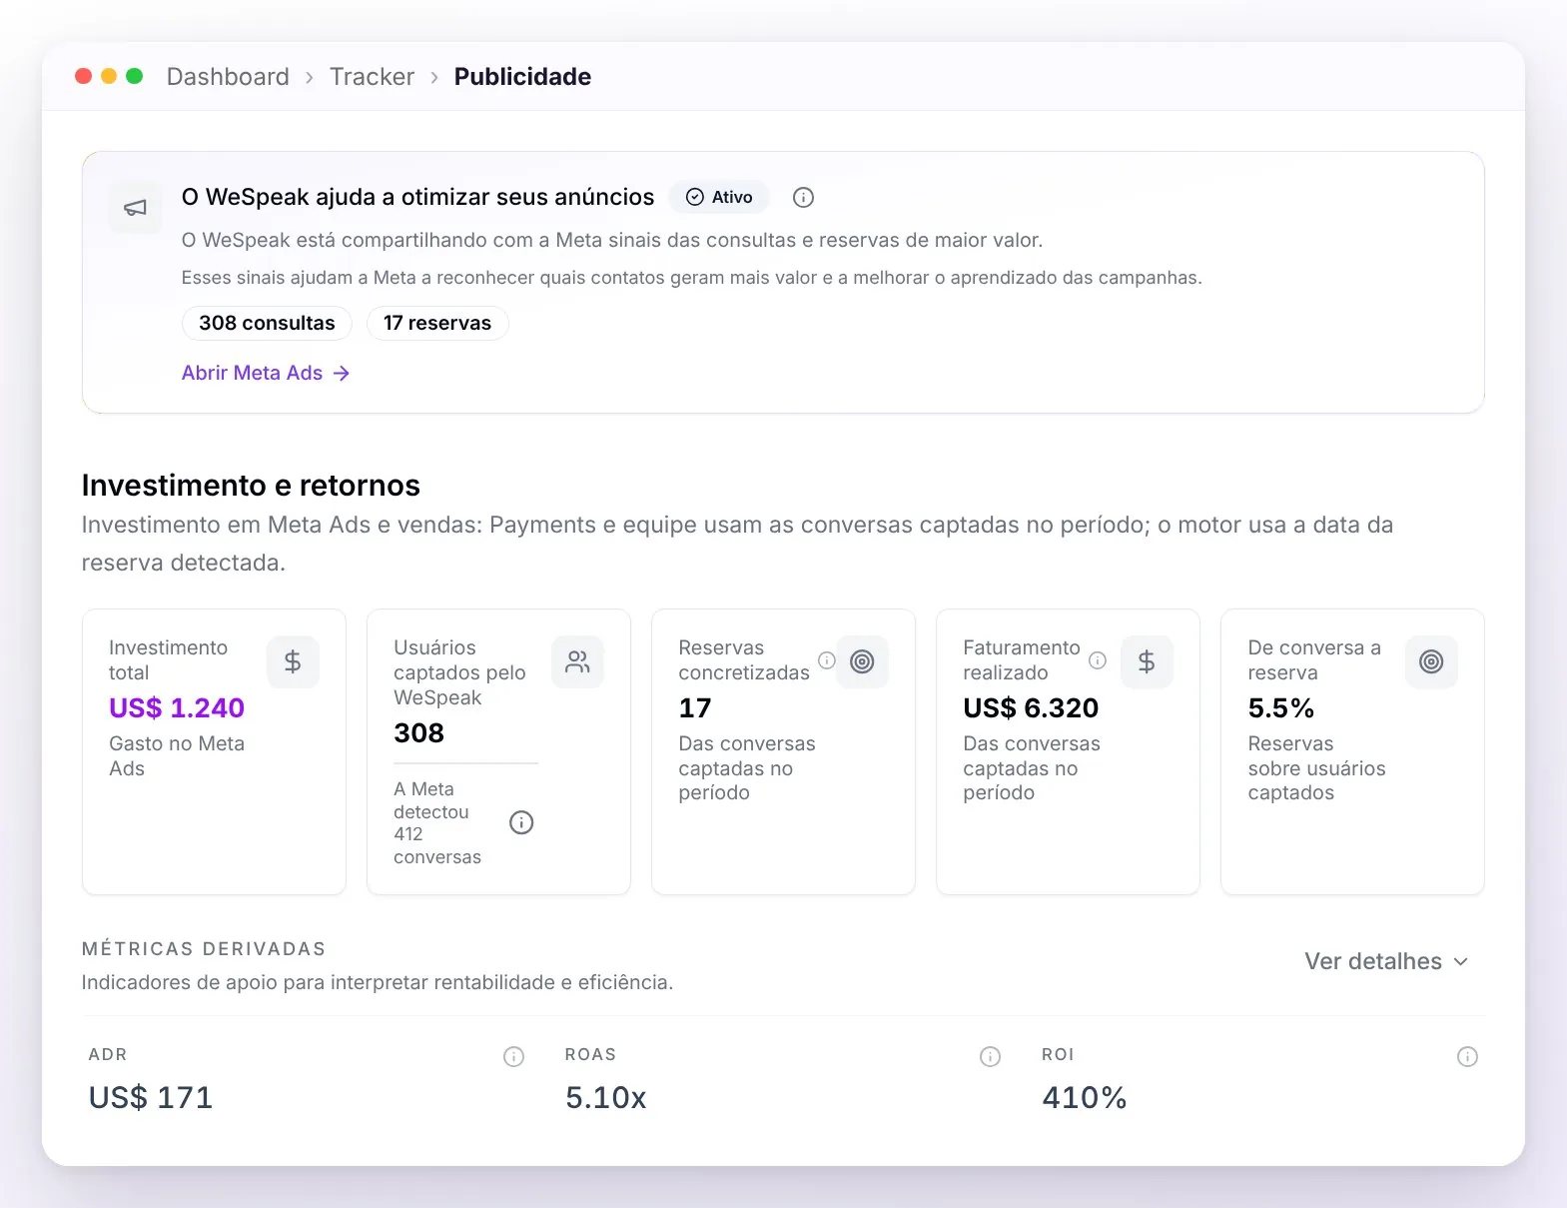Viewport: 1567px width, 1208px height.
Task: Click the dollar icon on Investimento total card
Action: click(x=293, y=661)
